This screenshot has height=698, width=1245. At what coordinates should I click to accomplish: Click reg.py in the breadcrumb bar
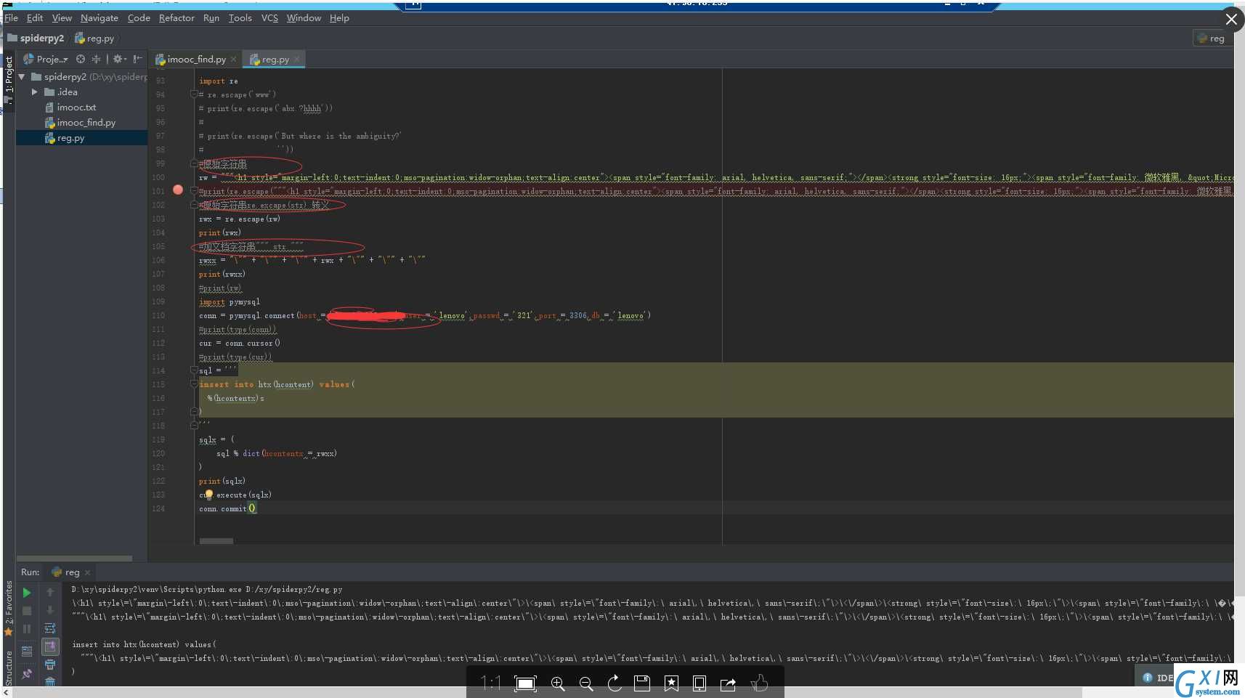(x=94, y=38)
